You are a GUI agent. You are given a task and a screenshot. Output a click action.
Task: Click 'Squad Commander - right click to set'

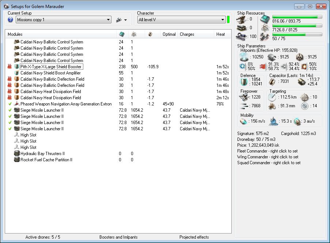(269, 163)
